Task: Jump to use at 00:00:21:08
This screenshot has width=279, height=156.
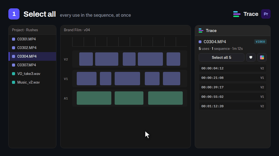Action: [x=233, y=78]
